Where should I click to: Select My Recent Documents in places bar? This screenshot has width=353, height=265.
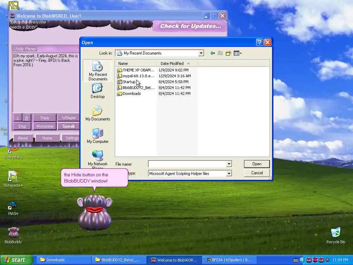[x=98, y=71]
